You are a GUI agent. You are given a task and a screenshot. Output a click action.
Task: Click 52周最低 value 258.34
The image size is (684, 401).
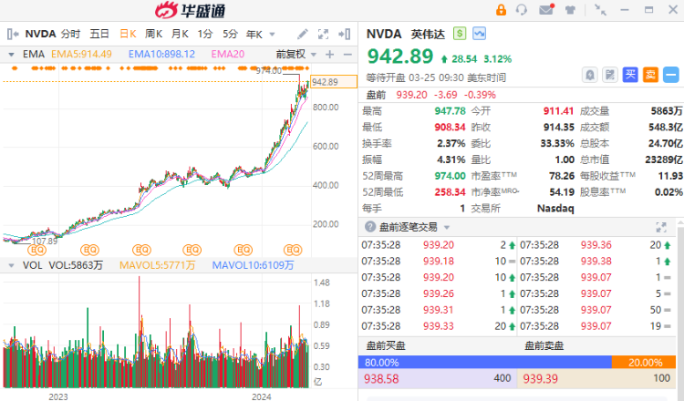pos(451,191)
